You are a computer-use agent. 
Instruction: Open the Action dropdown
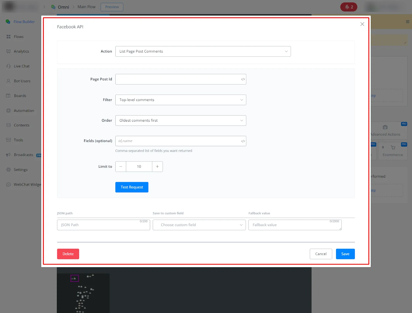(203, 51)
